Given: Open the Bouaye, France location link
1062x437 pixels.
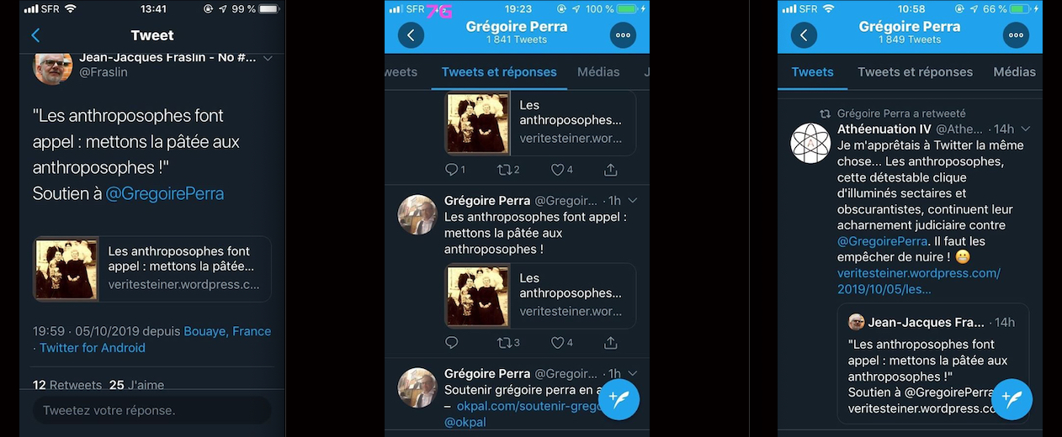Looking at the screenshot, I should (227, 331).
